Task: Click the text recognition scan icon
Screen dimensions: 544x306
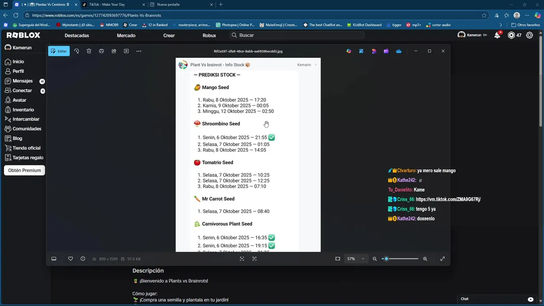Action: (254, 259)
